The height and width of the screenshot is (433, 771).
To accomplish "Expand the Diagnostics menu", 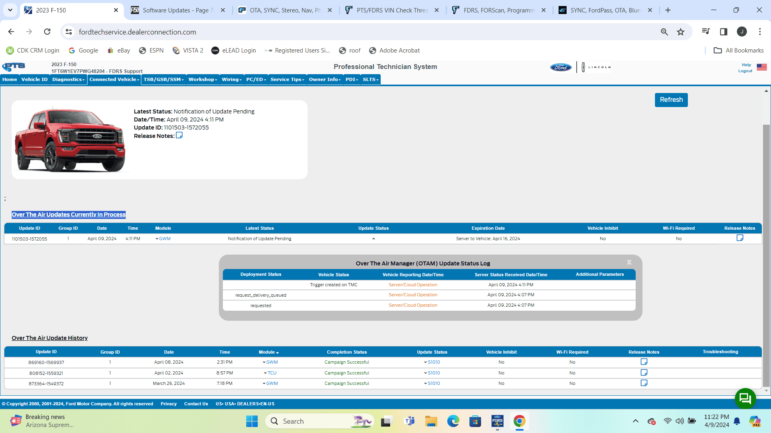I will tap(68, 79).
